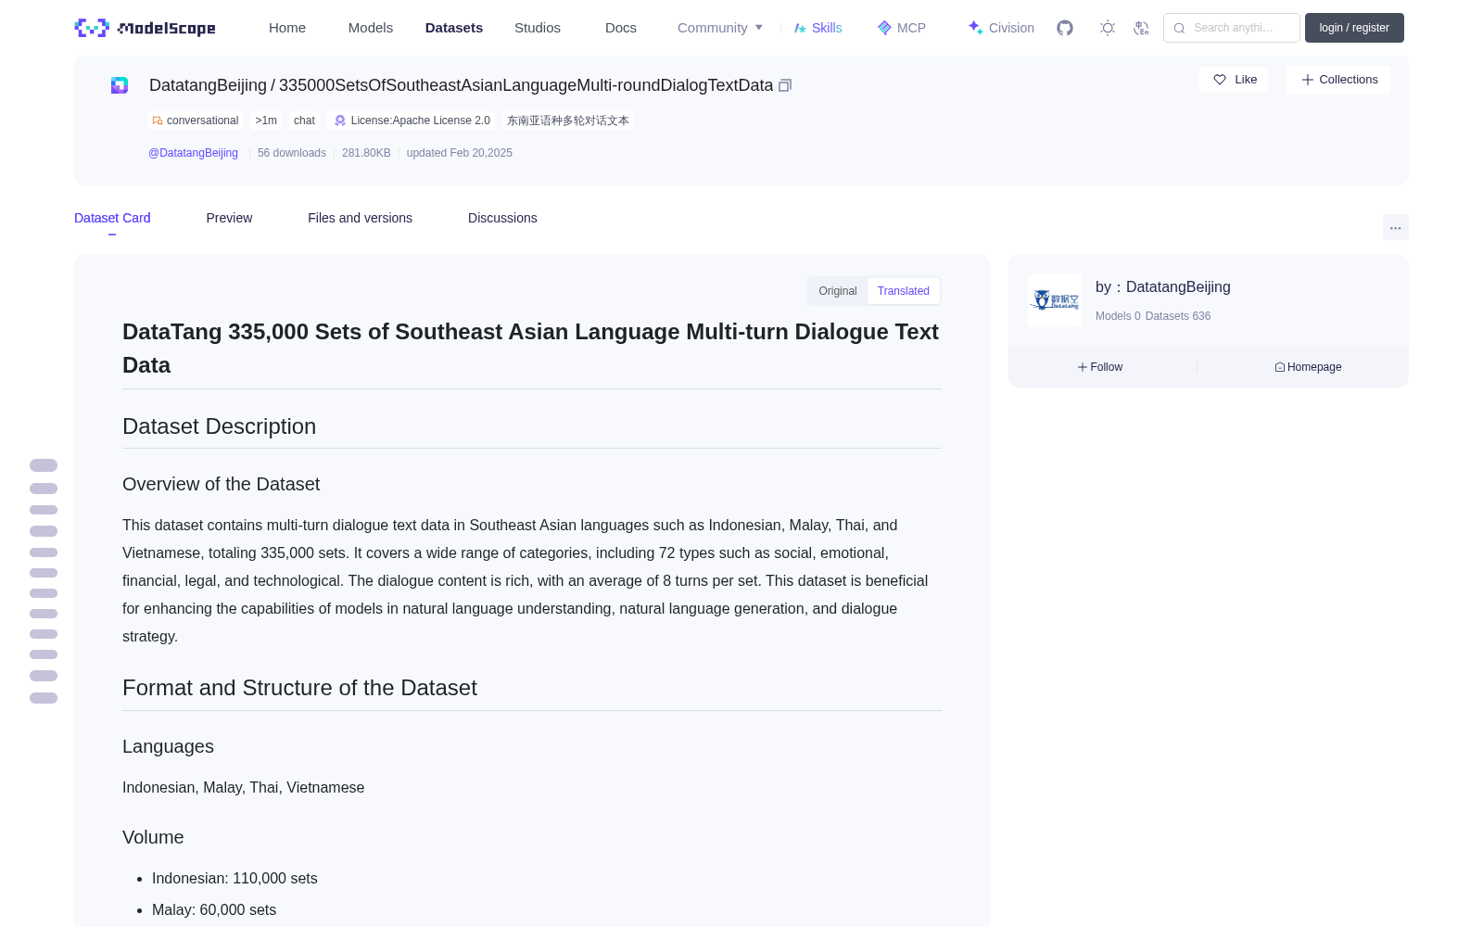Like this dataset with heart button
1483x927 pixels.
(x=1235, y=80)
